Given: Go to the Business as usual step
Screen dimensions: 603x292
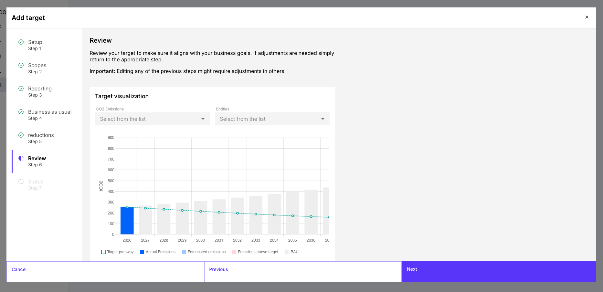Looking at the screenshot, I should click(x=50, y=112).
